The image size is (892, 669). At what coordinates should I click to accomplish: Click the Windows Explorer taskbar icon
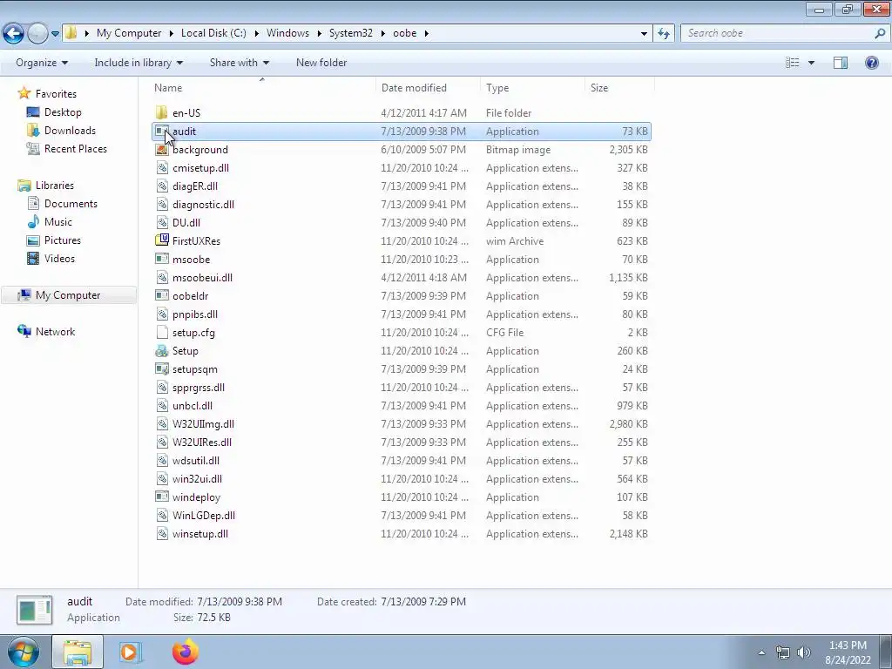78,652
